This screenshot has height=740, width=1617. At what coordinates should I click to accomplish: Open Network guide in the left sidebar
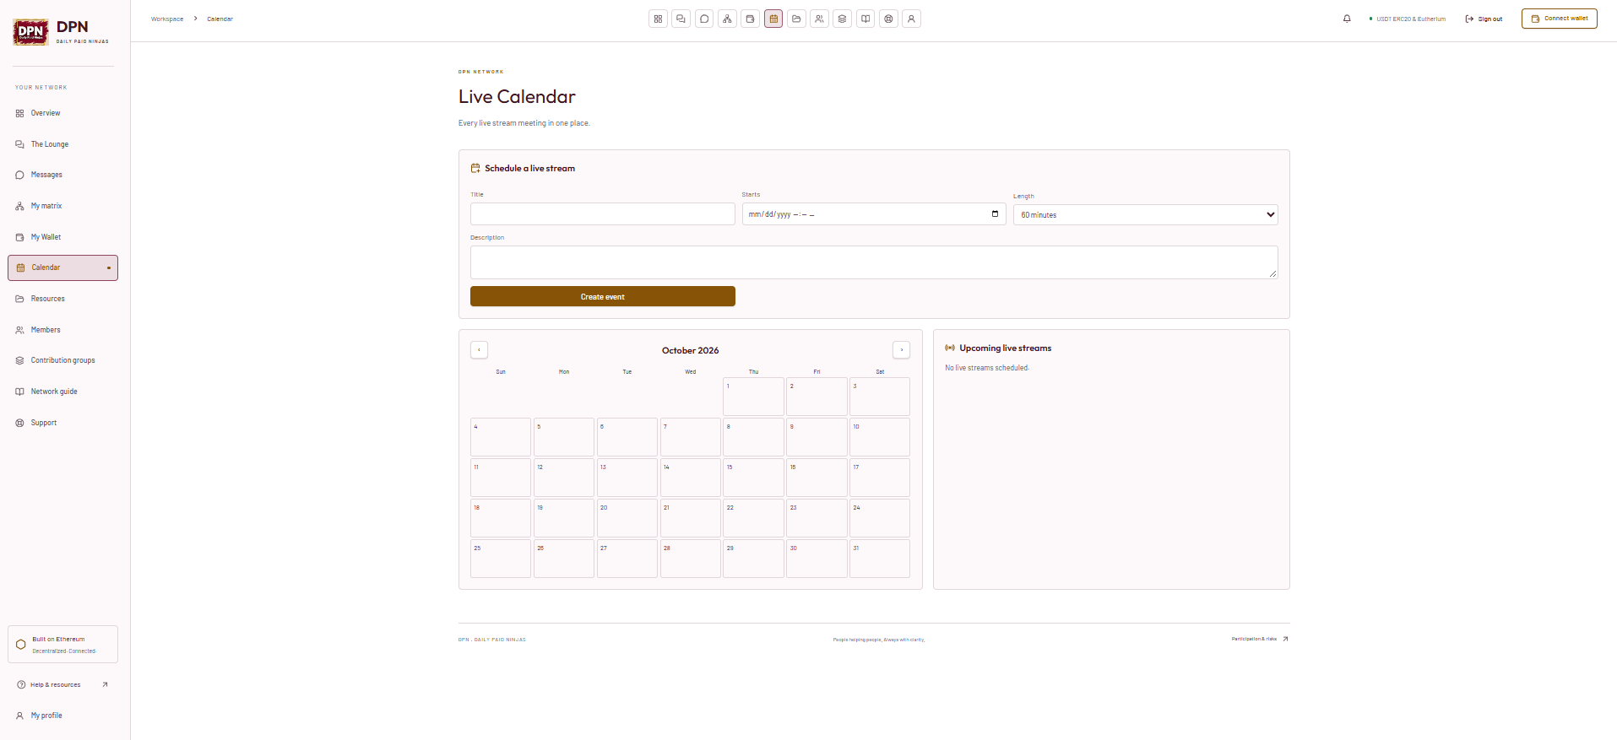click(62, 392)
